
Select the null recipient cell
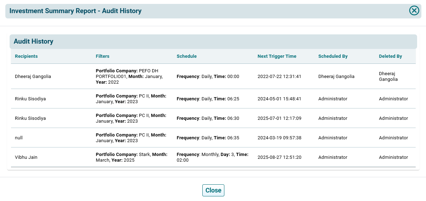point(19,138)
